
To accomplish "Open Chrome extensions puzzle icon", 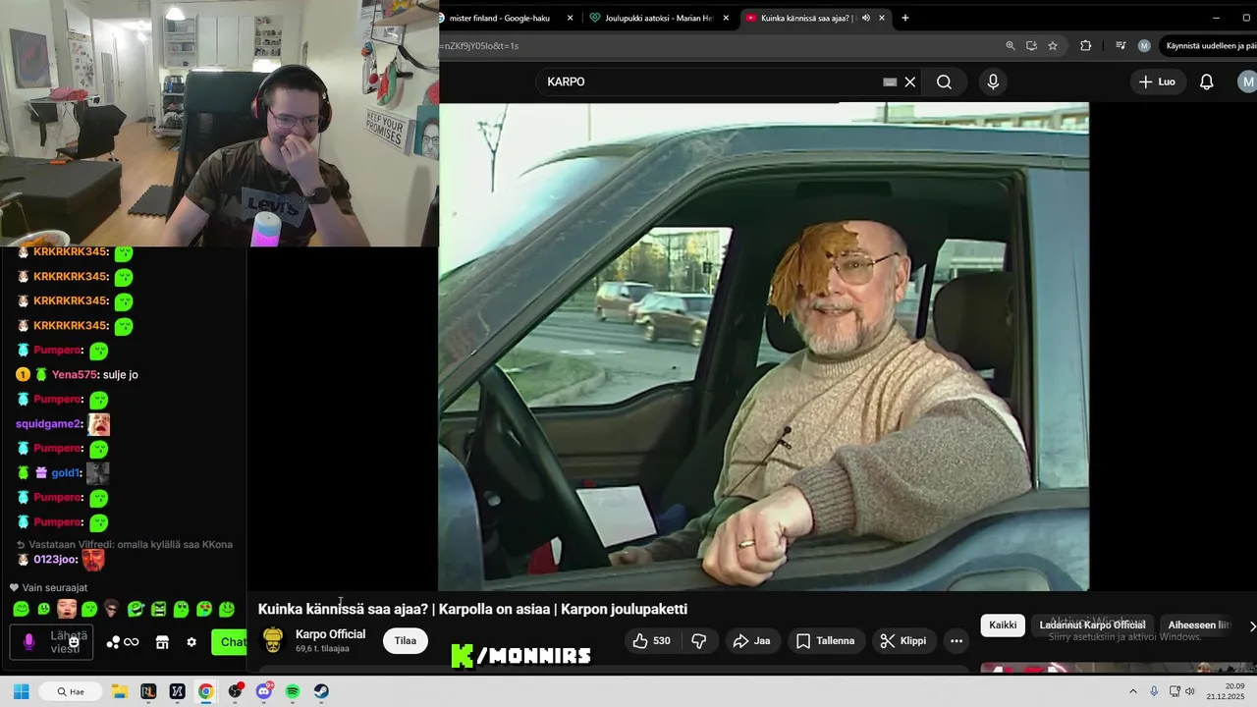I will (x=1085, y=45).
